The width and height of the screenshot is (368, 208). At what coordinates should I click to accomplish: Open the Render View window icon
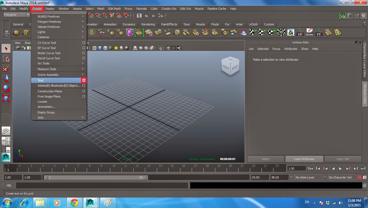(x=139, y=15)
